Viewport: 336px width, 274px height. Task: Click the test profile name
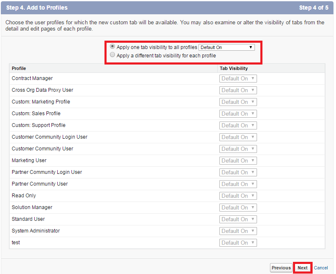pos(15,243)
